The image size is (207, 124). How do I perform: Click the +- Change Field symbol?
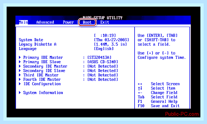click(x=140, y=93)
